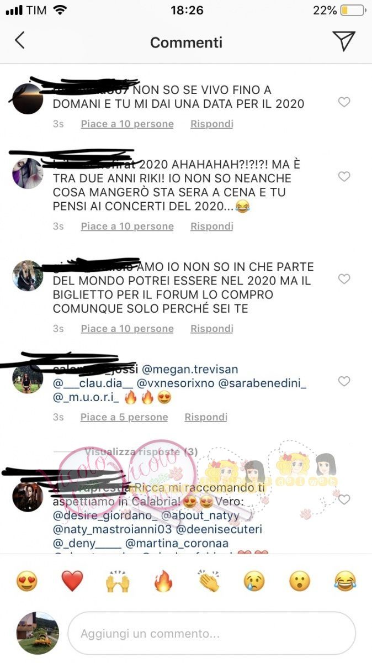
Task: Insert the raised hands emoji
Action: pyautogui.click(x=118, y=581)
